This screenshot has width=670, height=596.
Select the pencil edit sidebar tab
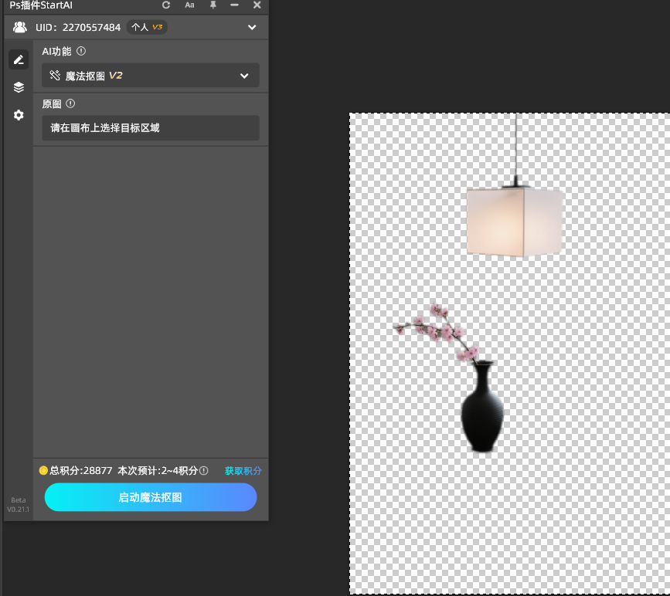coord(19,59)
